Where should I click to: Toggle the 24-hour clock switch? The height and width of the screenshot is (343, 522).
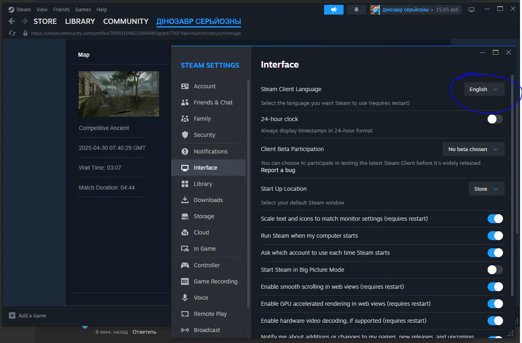[x=495, y=119]
